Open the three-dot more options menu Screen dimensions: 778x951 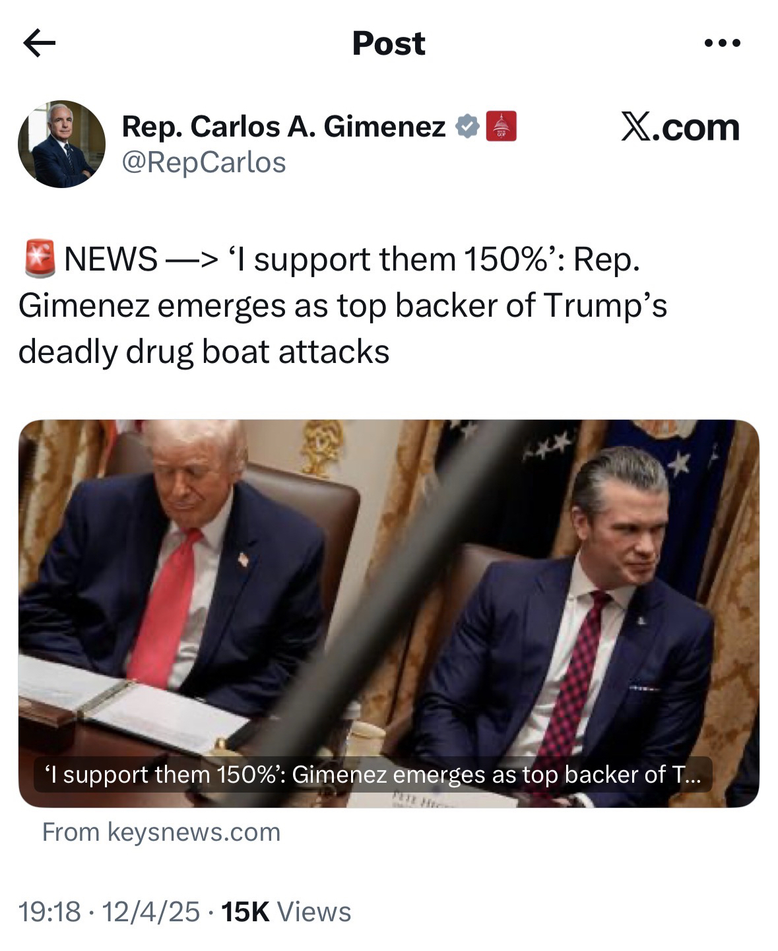[x=722, y=44]
